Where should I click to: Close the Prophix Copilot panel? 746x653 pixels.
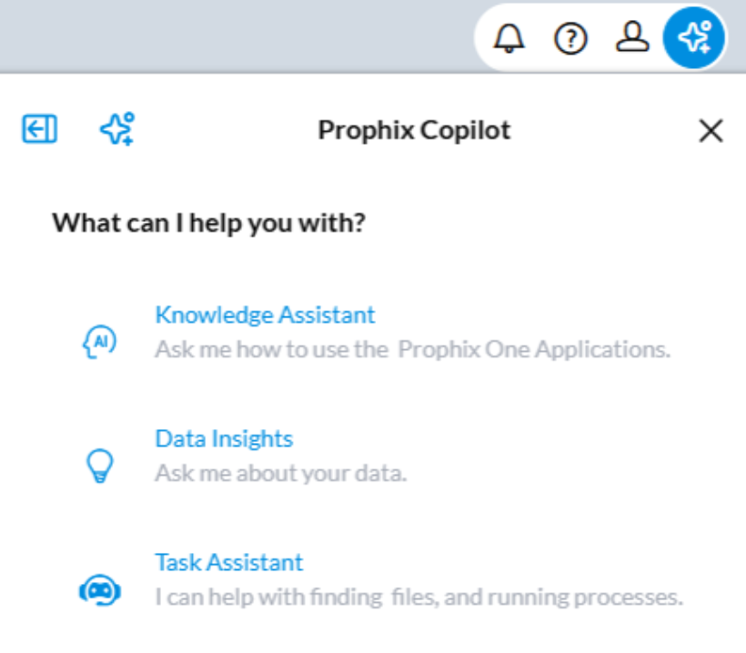711,131
